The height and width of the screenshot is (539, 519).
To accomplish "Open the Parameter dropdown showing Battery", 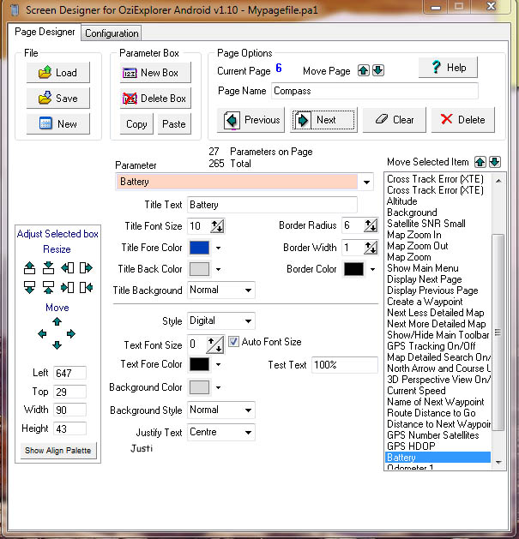I will pos(366,182).
